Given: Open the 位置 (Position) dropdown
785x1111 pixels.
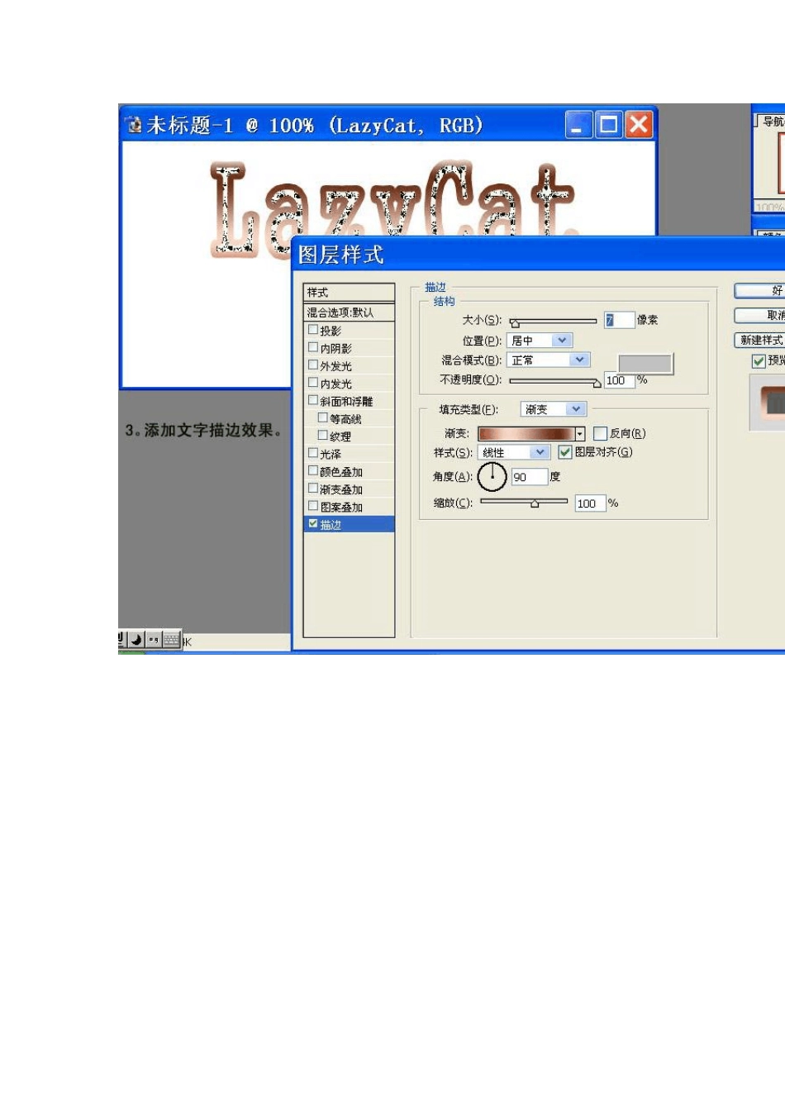Looking at the screenshot, I should click(x=539, y=341).
